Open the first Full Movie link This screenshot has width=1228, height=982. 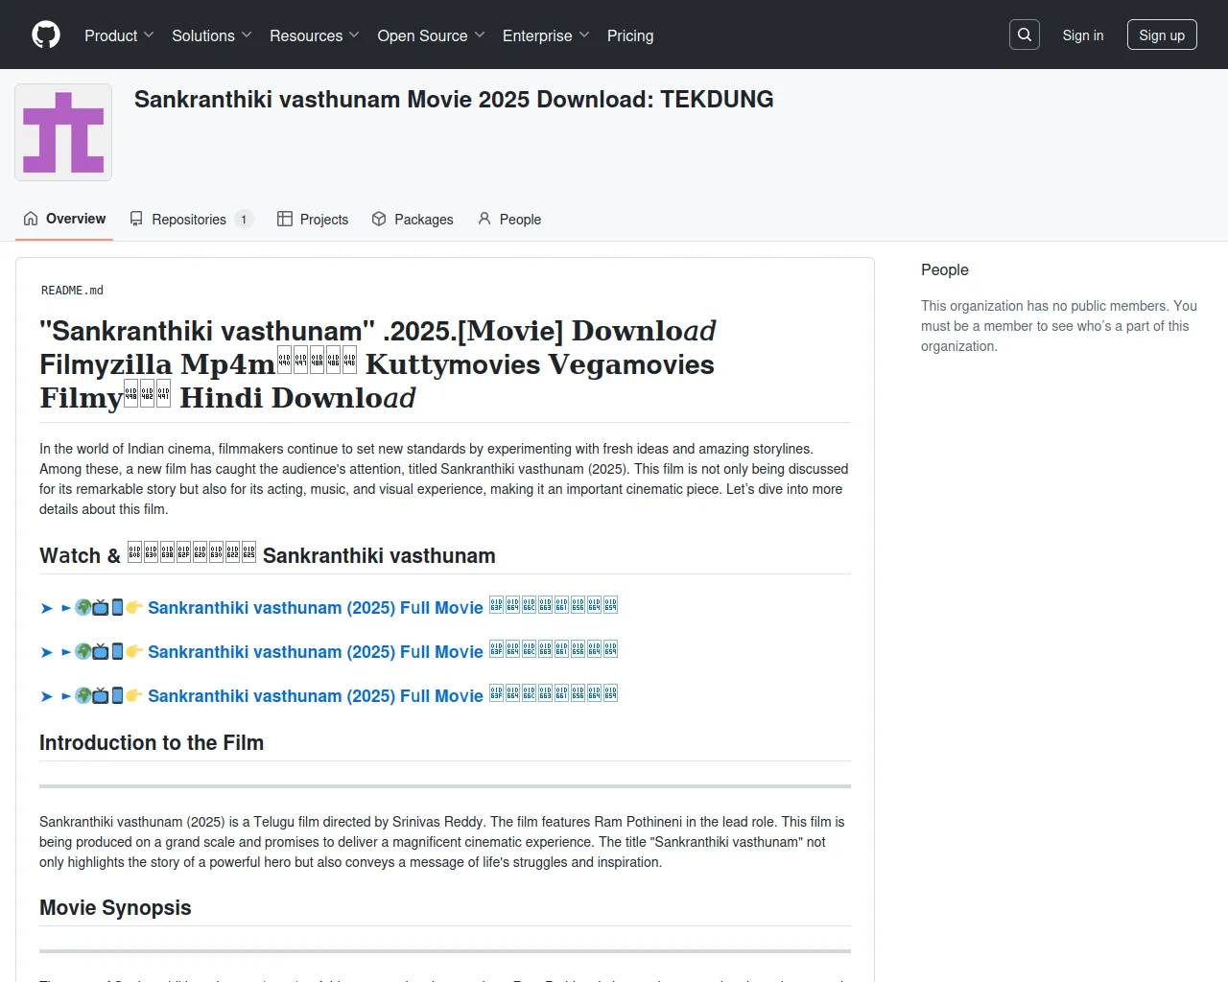click(x=316, y=608)
